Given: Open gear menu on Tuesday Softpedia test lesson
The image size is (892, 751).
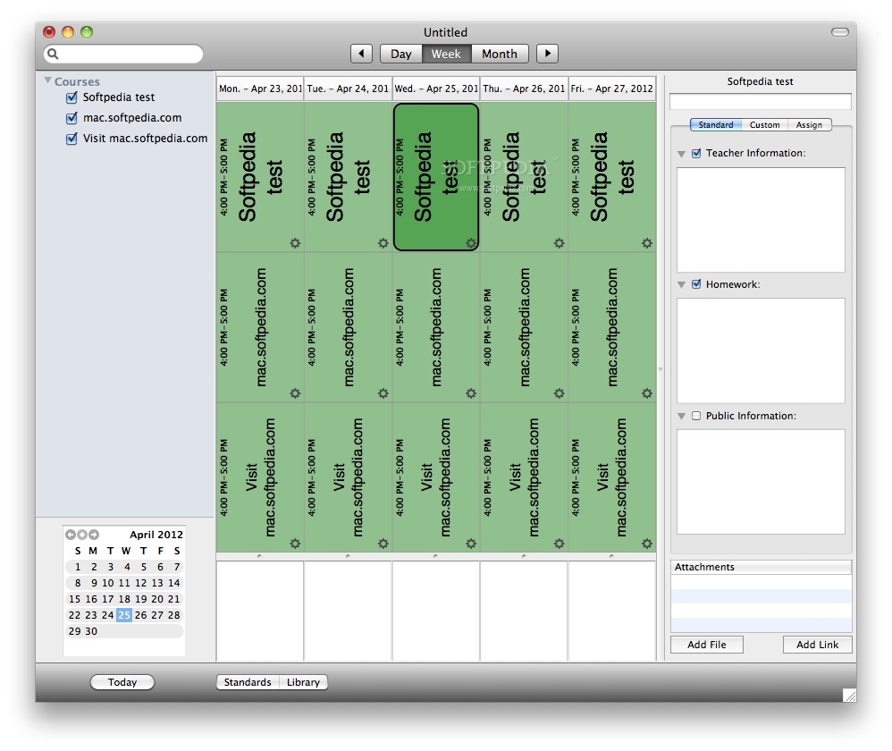Looking at the screenshot, I should click(383, 243).
